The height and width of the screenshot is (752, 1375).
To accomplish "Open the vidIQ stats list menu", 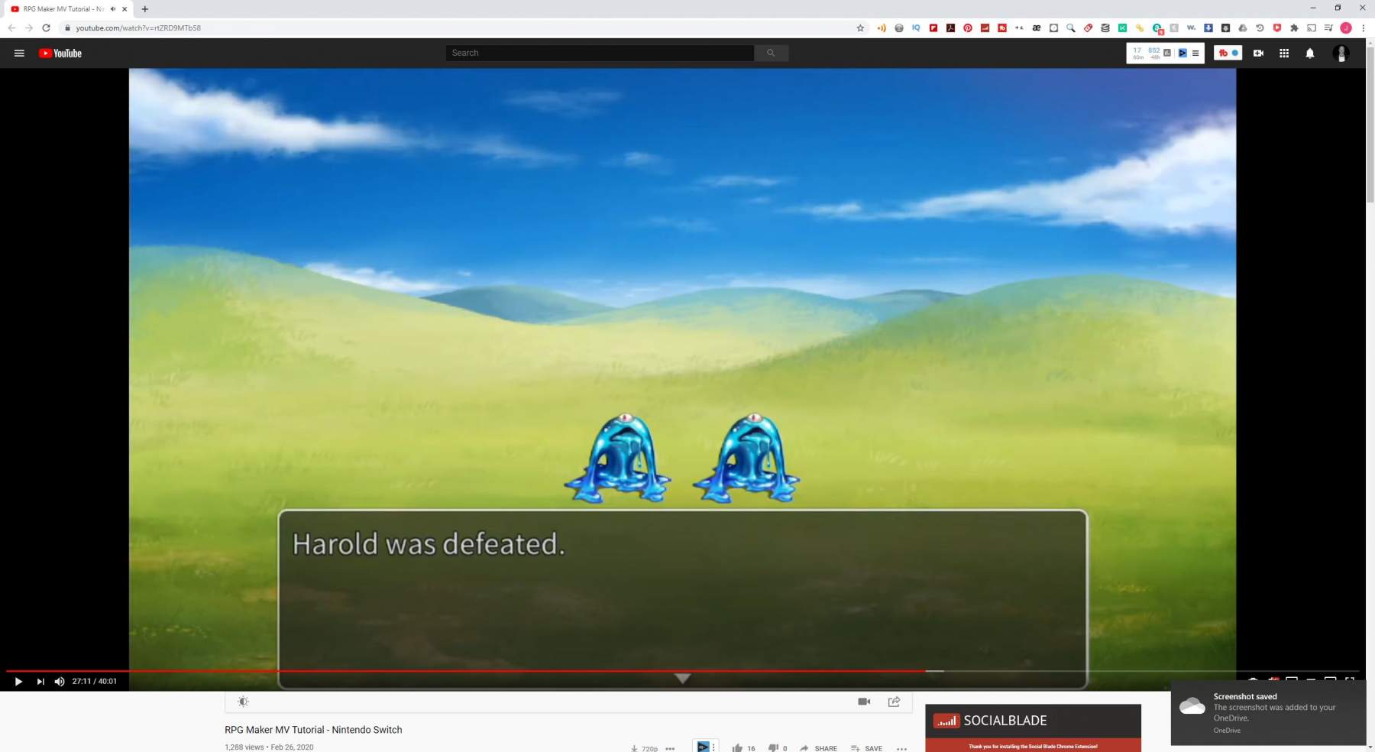I will coord(1195,53).
